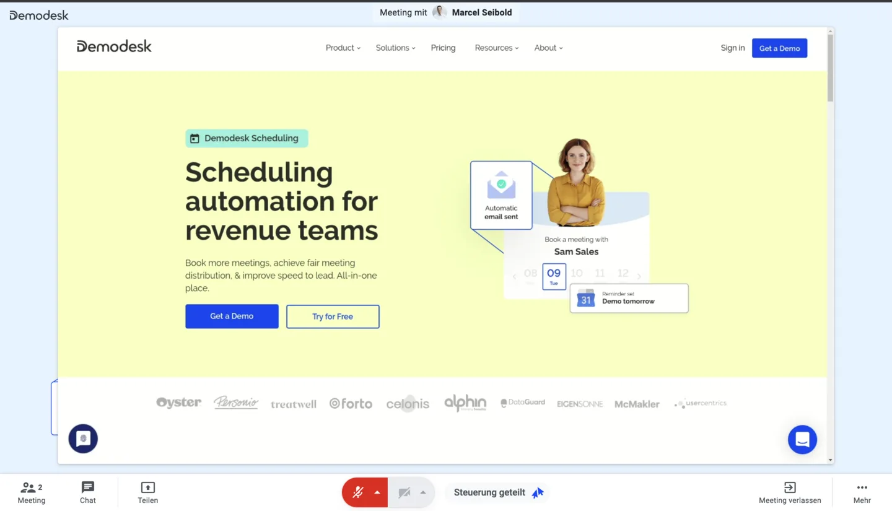This screenshot has height=511, width=892.
Task: Click Demodesk Scheduling badge
Action: pos(247,138)
